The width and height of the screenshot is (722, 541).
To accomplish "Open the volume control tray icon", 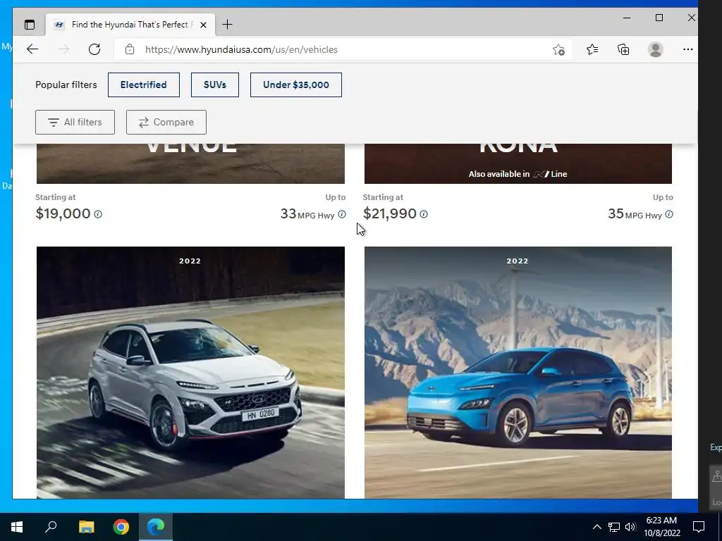I will click(630, 527).
